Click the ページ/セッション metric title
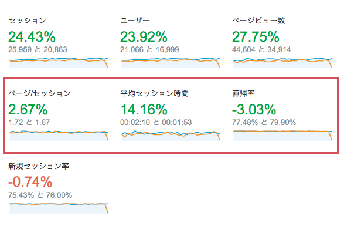This screenshot has height=236, width=344. point(39,93)
